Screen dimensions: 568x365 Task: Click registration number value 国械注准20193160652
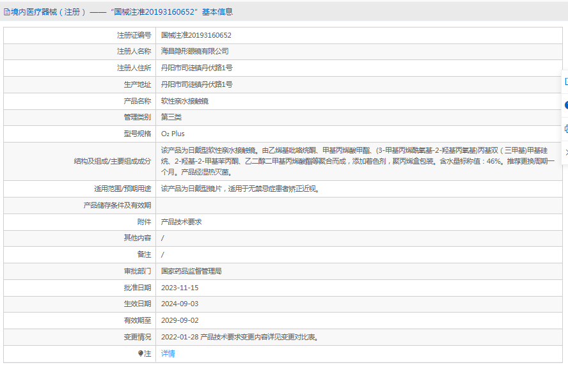(196, 35)
